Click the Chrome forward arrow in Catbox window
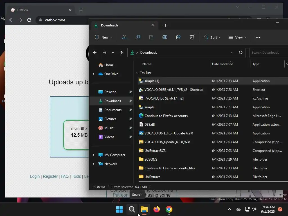 (20, 20)
